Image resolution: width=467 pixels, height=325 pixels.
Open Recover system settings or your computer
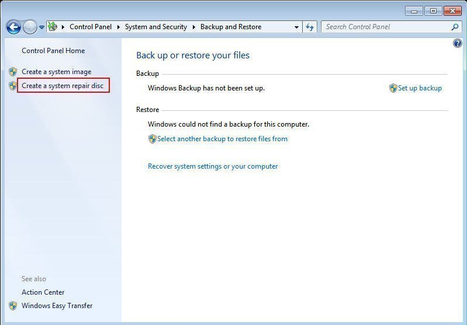click(x=213, y=166)
